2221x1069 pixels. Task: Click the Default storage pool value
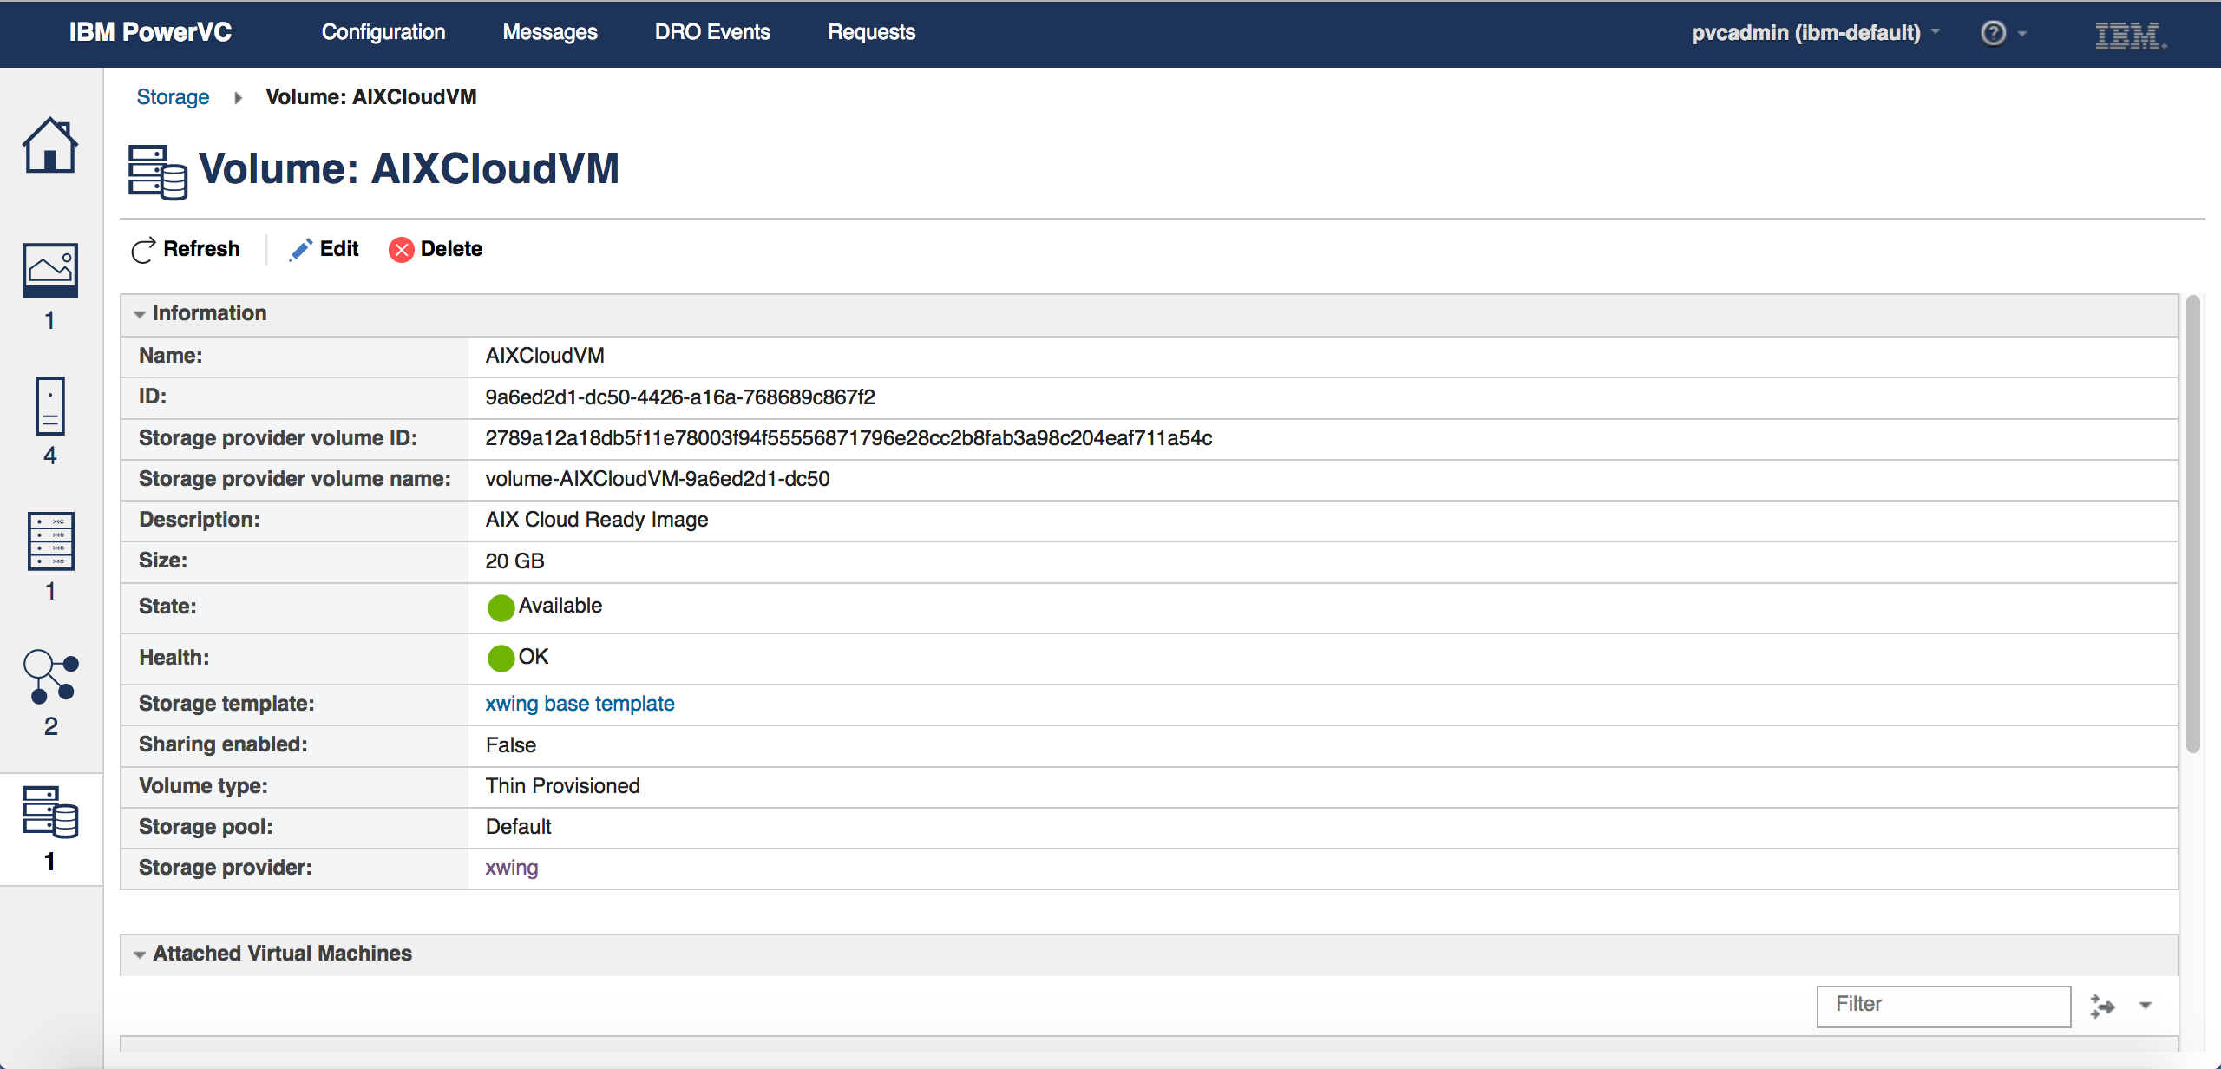coord(518,827)
